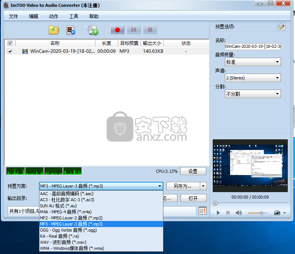Click the edit preset pencil icon
Image resolution: width=295 pixels, height=254 pixels.
pos(281,26)
